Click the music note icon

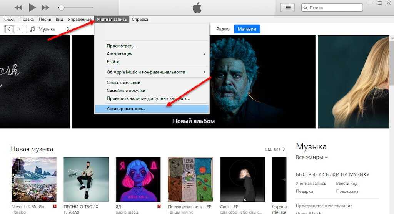coord(32,29)
